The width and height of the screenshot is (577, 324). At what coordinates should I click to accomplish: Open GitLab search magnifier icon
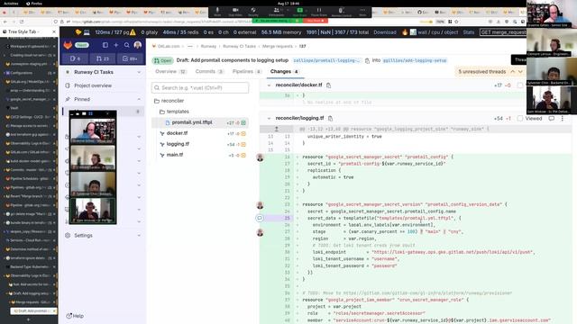(126, 45)
